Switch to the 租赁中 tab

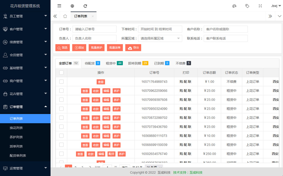point(114,63)
